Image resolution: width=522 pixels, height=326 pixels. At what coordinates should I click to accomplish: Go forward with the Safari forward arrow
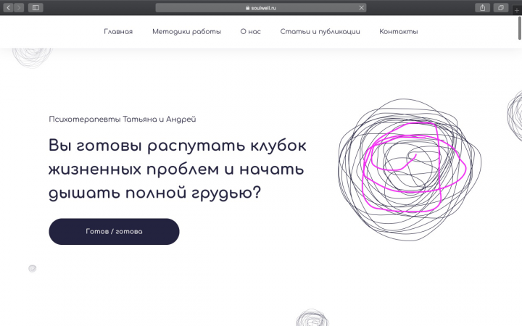point(19,8)
